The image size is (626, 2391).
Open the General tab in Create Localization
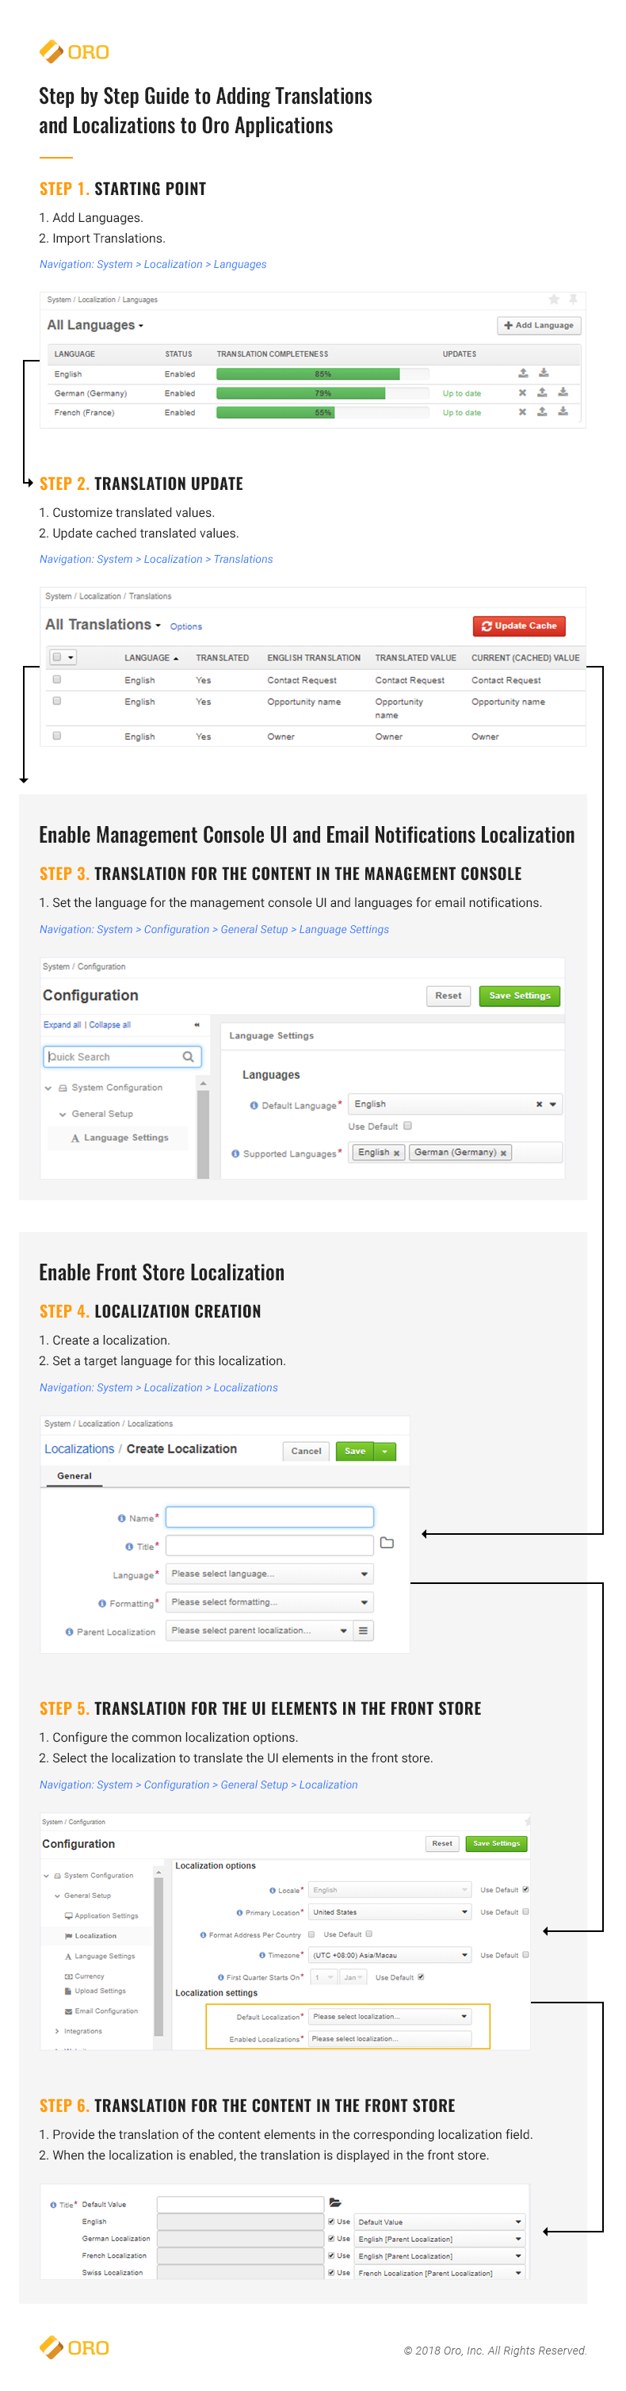[x=74, y=1476]
